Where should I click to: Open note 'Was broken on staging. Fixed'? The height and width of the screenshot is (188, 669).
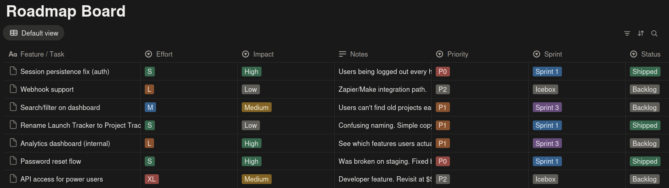tap(385, 161)
